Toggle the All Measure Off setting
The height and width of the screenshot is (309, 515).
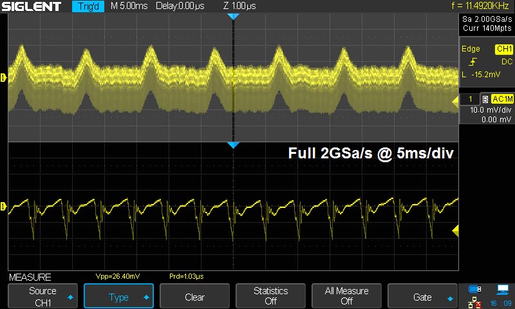(346, 297)
